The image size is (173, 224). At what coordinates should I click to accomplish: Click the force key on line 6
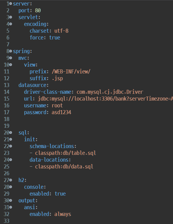click(37, 38)
